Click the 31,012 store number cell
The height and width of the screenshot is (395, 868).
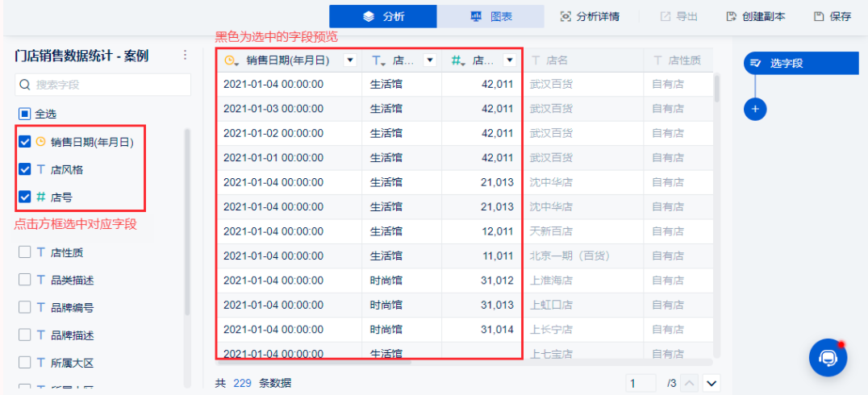[482, 280]
